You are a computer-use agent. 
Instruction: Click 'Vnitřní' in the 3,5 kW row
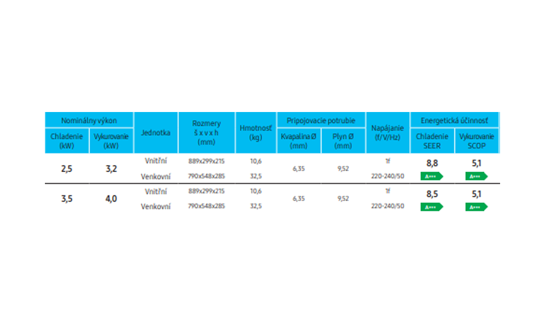156,191
